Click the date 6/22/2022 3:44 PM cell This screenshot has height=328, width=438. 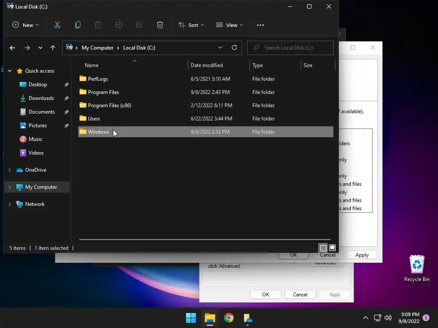(x=211, y=119)
